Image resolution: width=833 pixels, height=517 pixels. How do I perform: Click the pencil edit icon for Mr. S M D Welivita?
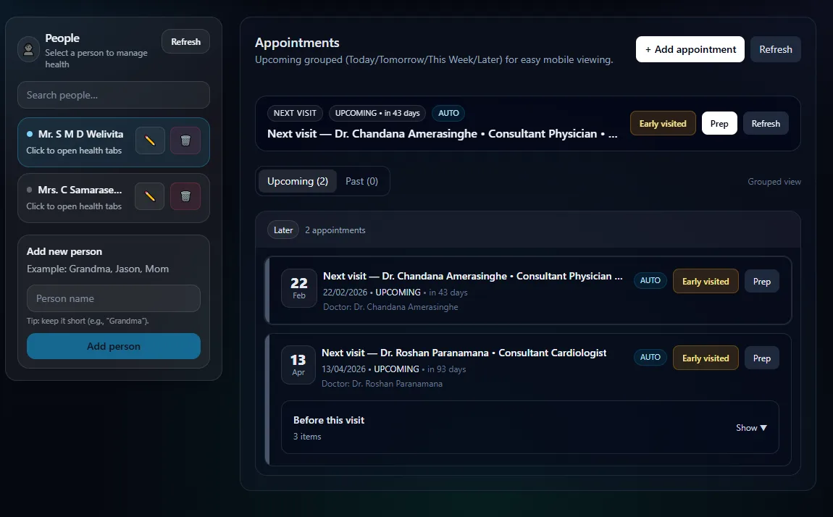coord(150,140)
